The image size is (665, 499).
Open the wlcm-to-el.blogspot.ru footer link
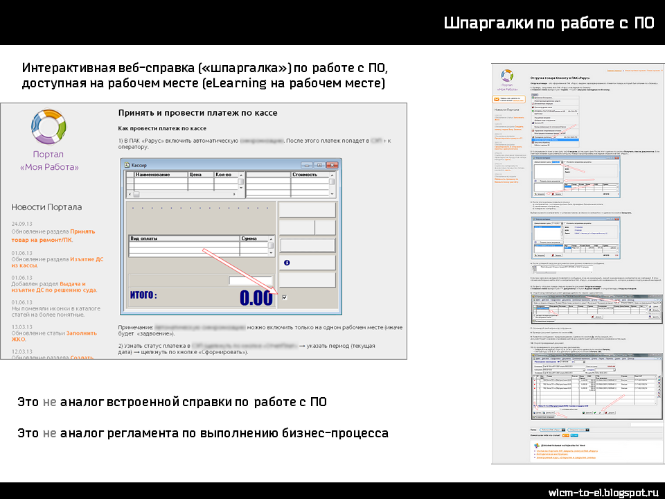603,493
